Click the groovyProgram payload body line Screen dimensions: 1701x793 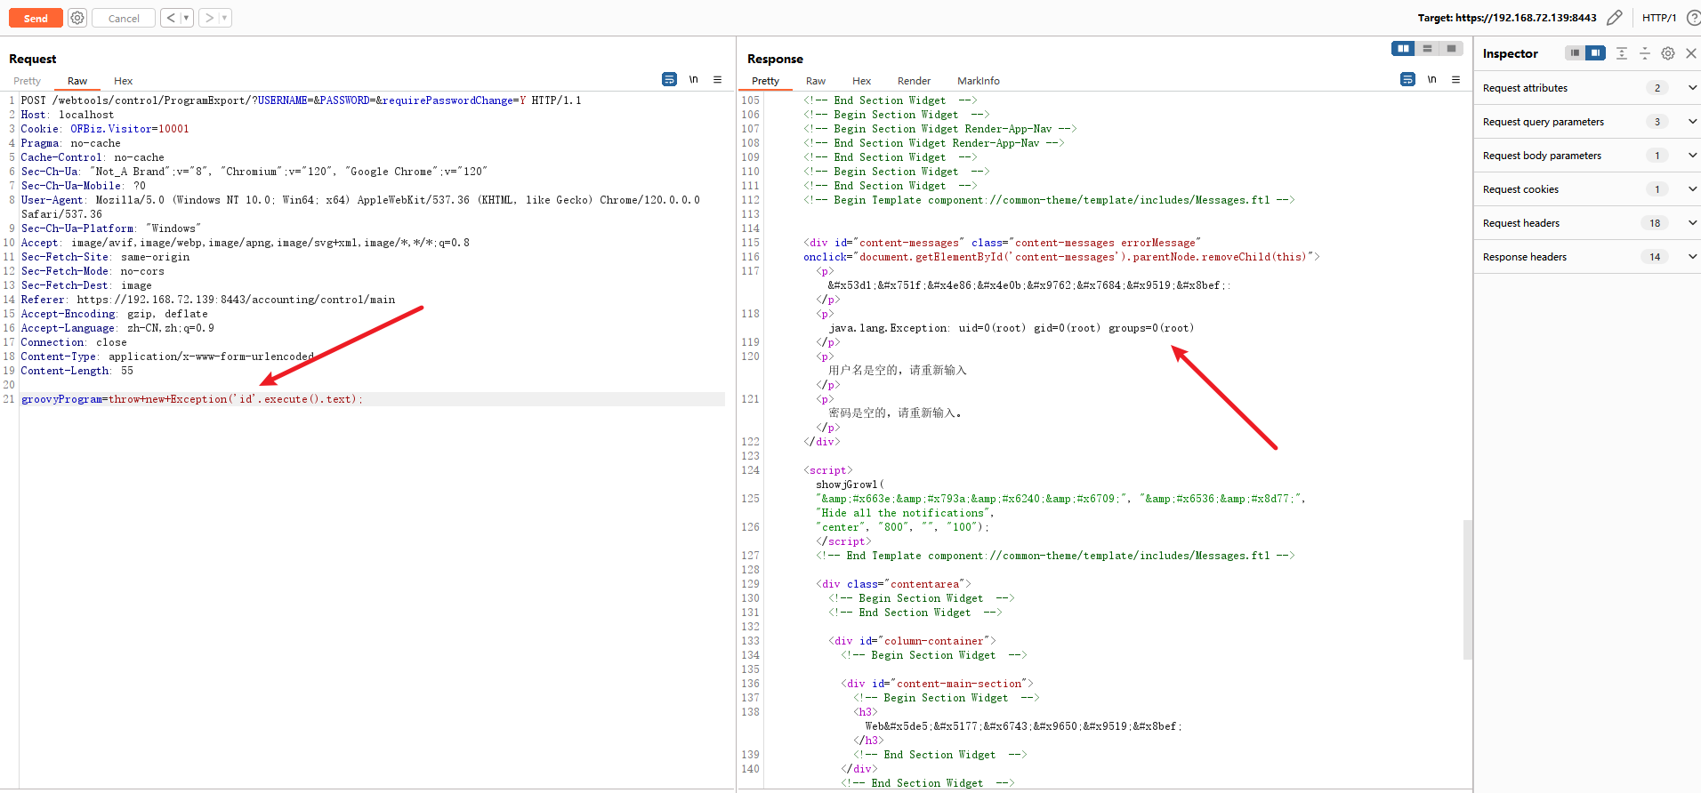192,399
